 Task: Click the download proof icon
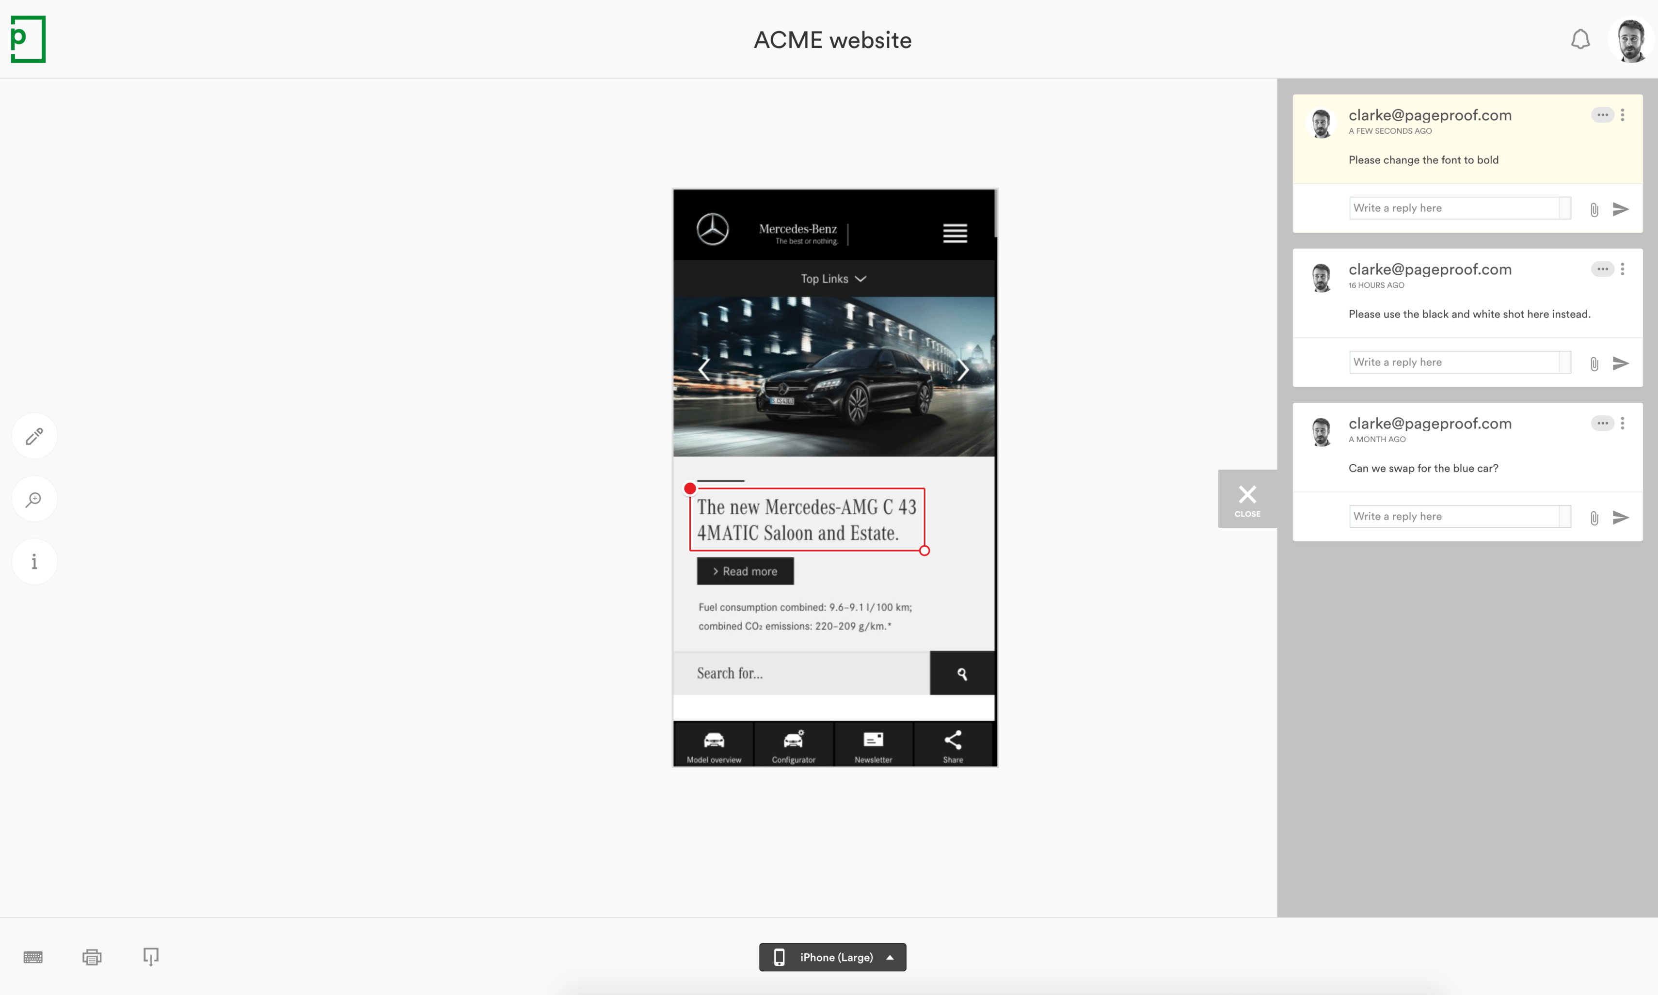pos(150,957)
